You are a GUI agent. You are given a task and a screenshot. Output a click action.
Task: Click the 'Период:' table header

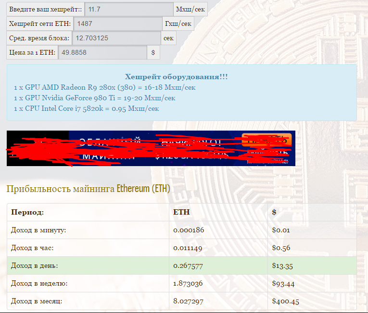click(x=27, y=212)
